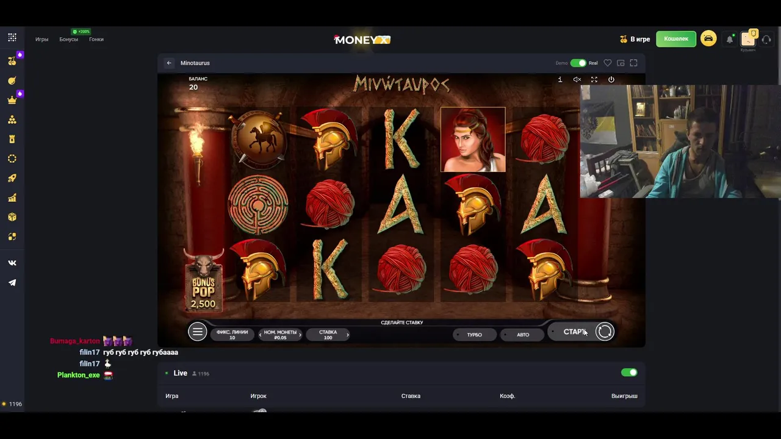This screenshot has width=781, height=439.
Task: Toggle the muted sound icon in game
Action: tap(577, 79)
